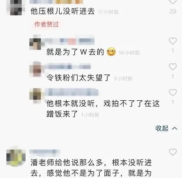
Task: Open avatar of the '潘老师' commenter
Action: [x=16, y=156]
